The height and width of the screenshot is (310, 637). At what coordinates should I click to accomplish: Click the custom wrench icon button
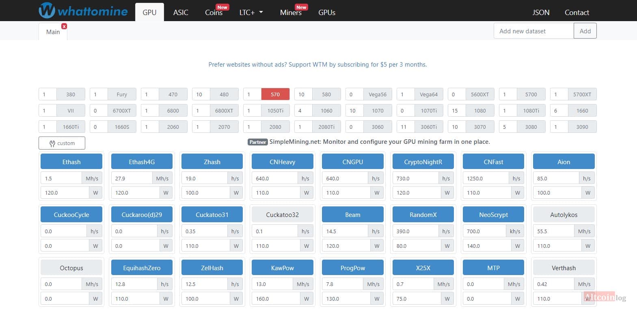point(62,143)
